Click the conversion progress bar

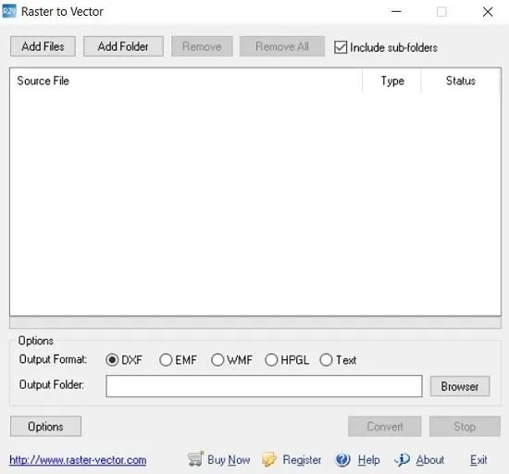(255, 322)
